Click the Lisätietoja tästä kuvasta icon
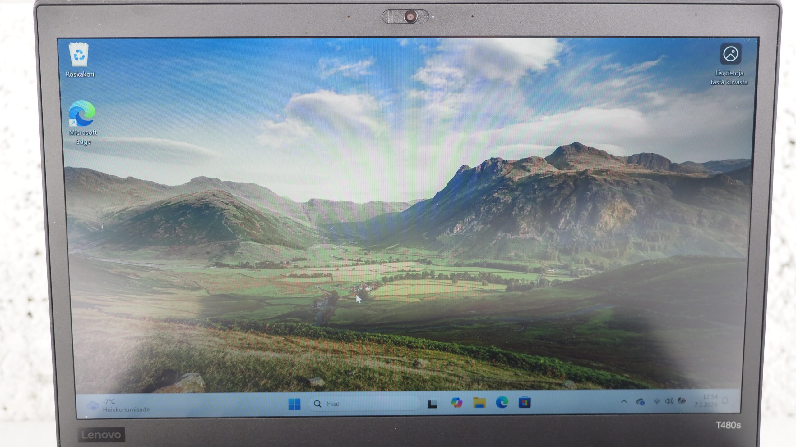 [x=730, y=54]
